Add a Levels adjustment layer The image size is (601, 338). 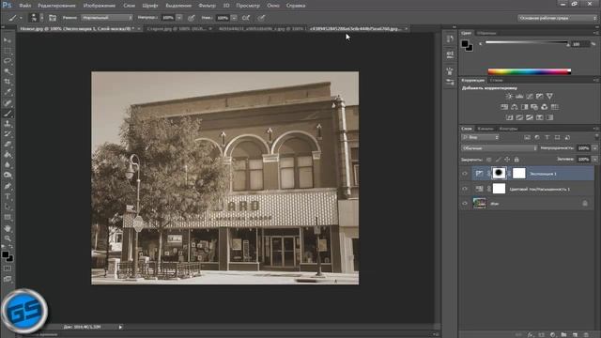(x=519, y=96)
